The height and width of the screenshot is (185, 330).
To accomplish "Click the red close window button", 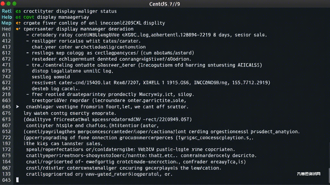I will pyautogui.click(x=3, y=4).
